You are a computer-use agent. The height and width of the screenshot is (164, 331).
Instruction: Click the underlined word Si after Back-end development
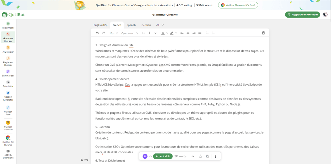pos(129,99)
